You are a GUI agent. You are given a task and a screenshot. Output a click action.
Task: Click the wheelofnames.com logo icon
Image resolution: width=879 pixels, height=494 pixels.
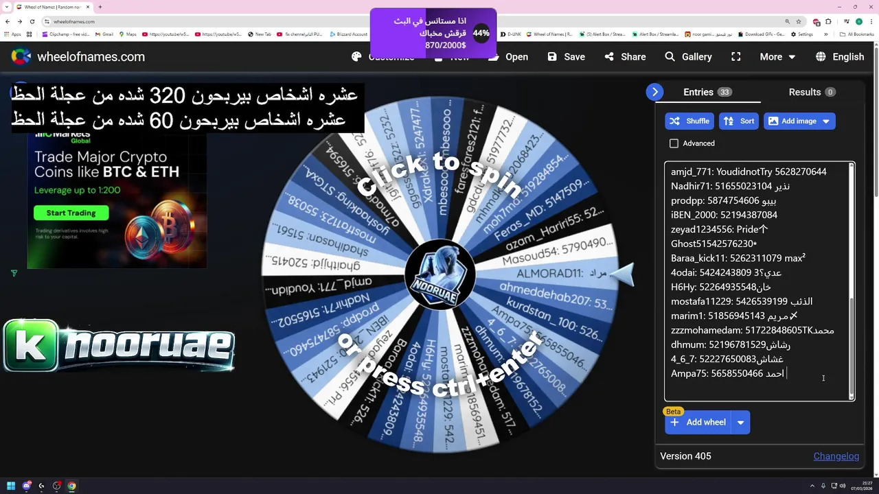click(21, 57)
